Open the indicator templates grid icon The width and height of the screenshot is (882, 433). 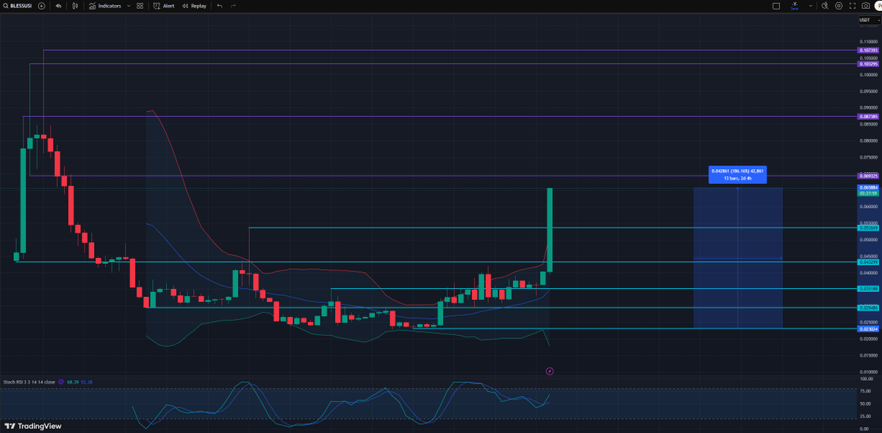coord(140,5)
